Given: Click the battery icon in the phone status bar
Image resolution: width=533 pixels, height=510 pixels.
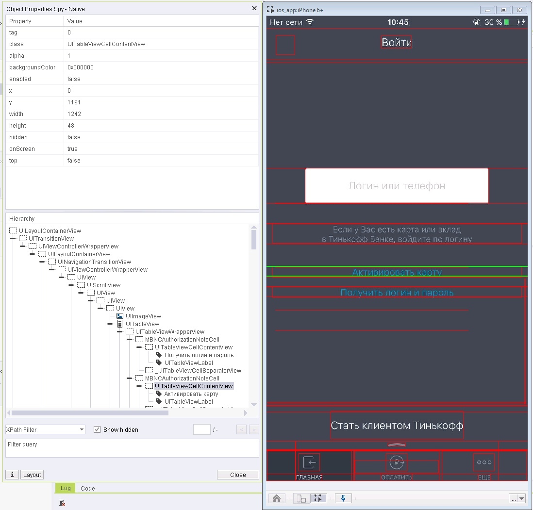Looking at the screenshot, I should [512, 22].
